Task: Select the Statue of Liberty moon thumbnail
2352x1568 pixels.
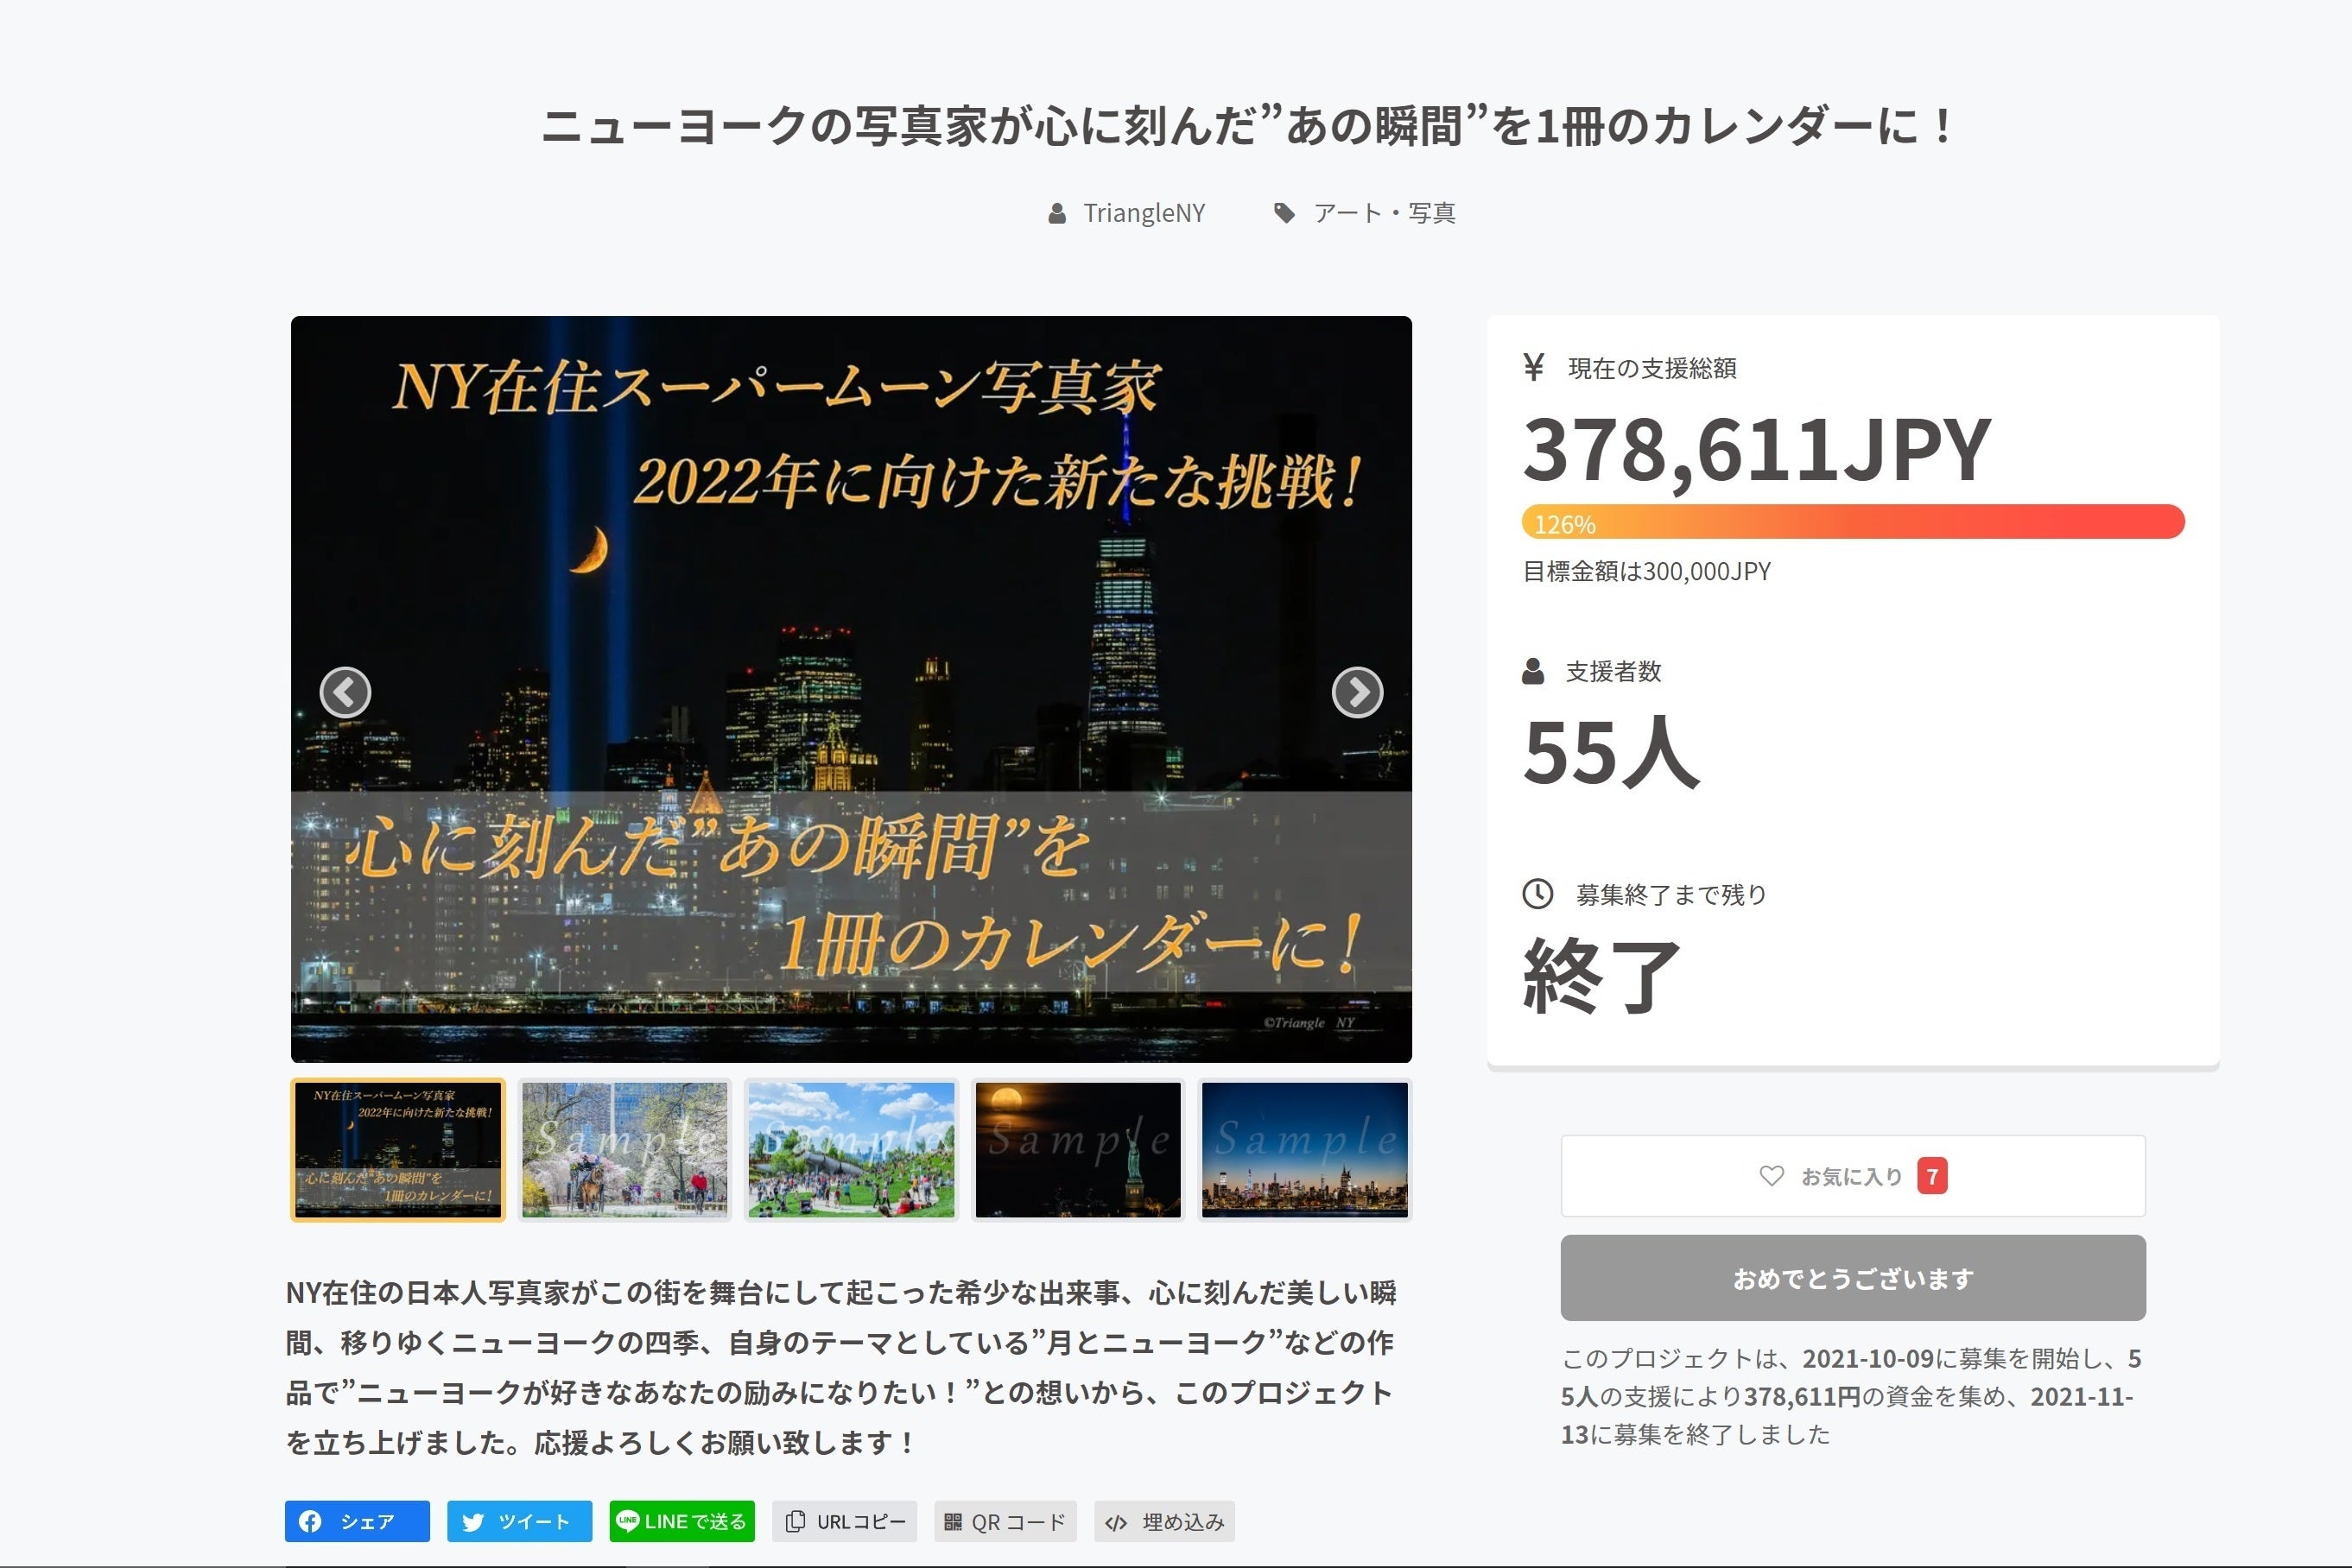Action: (1077, 1149)
